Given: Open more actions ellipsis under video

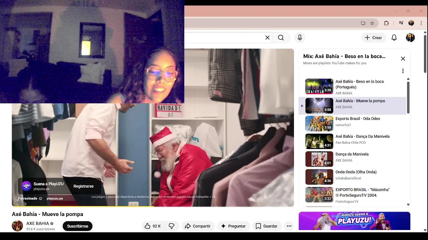Looking at the screenshot, I should (x=289, y=226).
